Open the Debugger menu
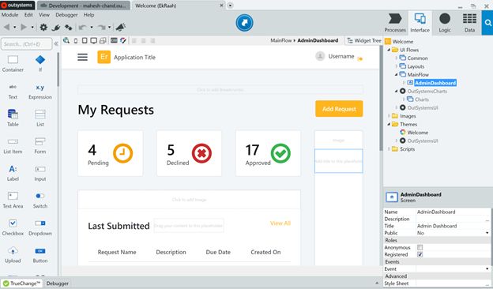This screenshot has height=289, width=493. click(x=66, y=15)
